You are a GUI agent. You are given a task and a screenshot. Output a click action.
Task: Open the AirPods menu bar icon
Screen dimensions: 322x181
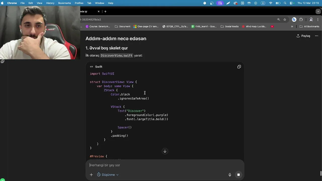point(249,3)
